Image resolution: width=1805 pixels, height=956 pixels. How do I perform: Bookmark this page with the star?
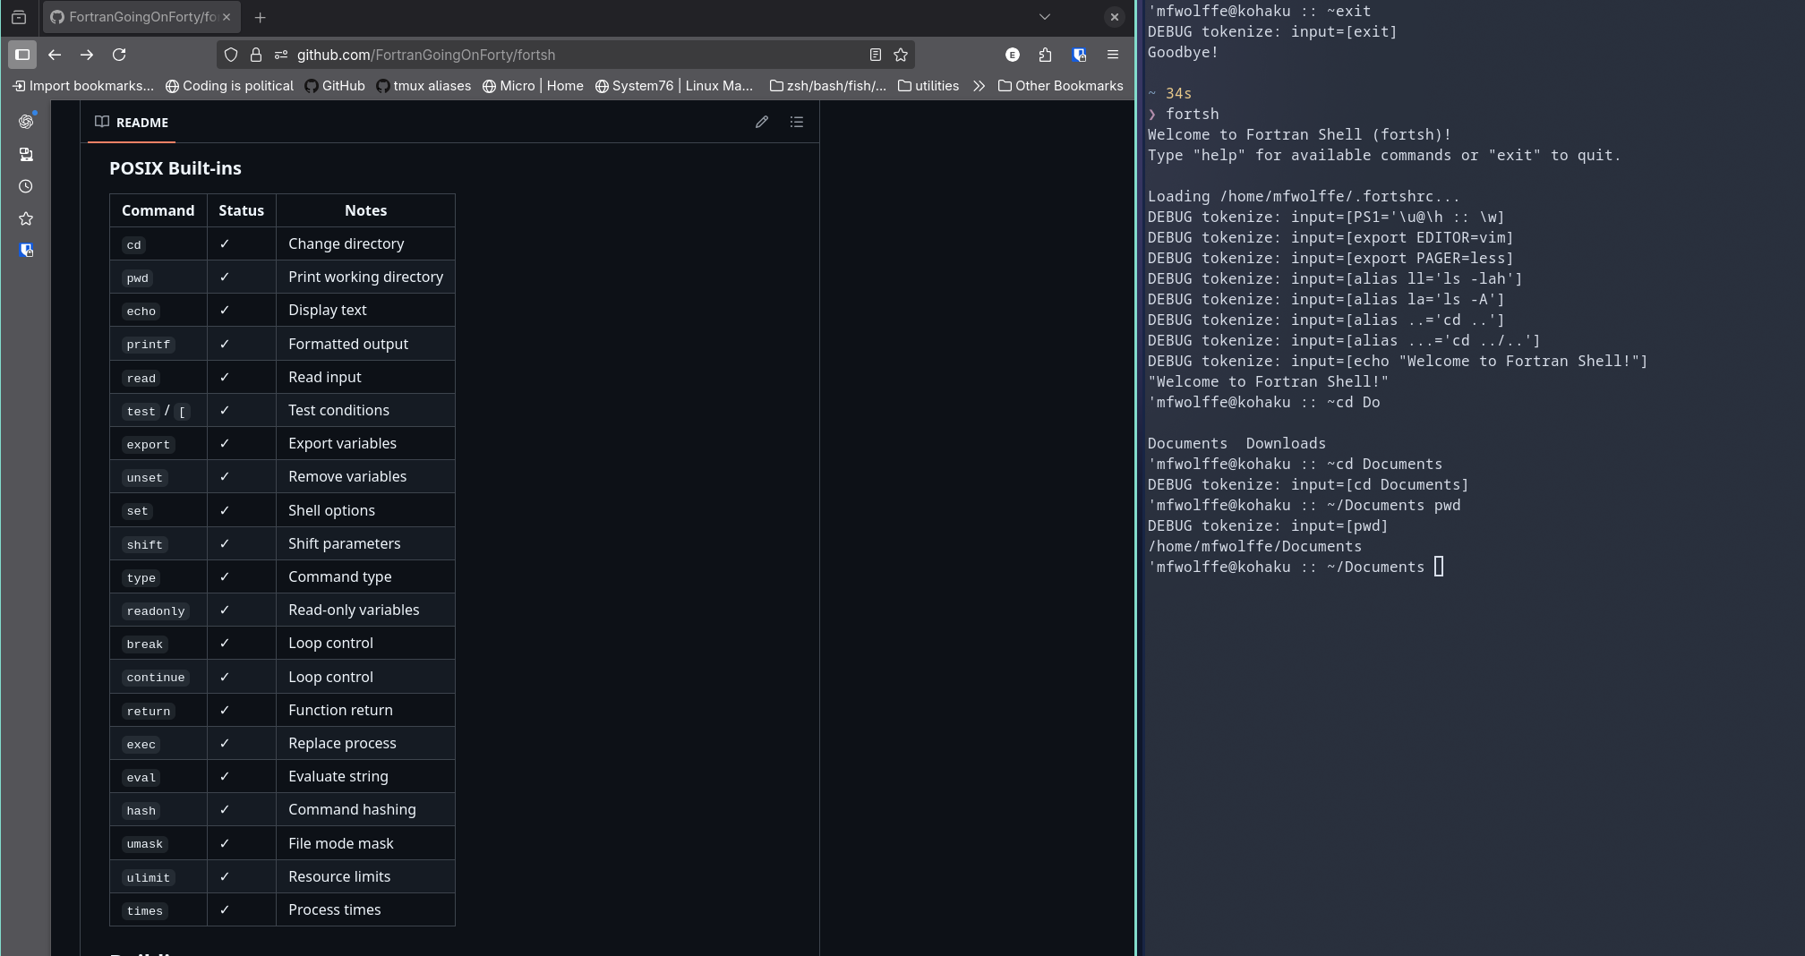coord(901,55)
